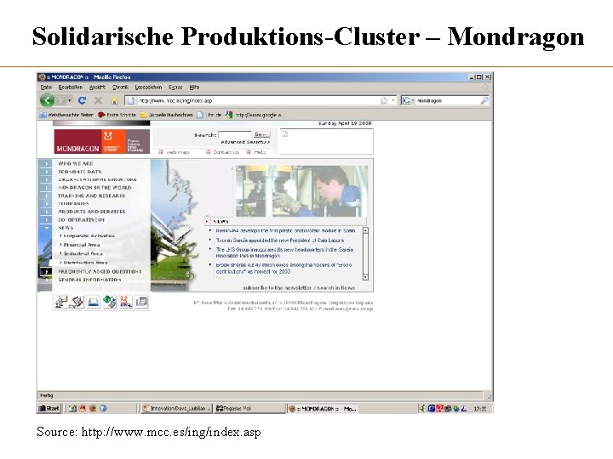The height and width of the screenshot is (459, 613).
Task: Open the back/forward history dropdown arrow
Action: (x=69, y=100)
